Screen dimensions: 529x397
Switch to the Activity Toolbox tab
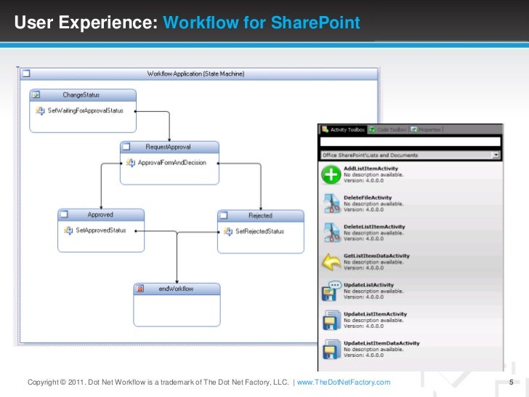point(344,129)
